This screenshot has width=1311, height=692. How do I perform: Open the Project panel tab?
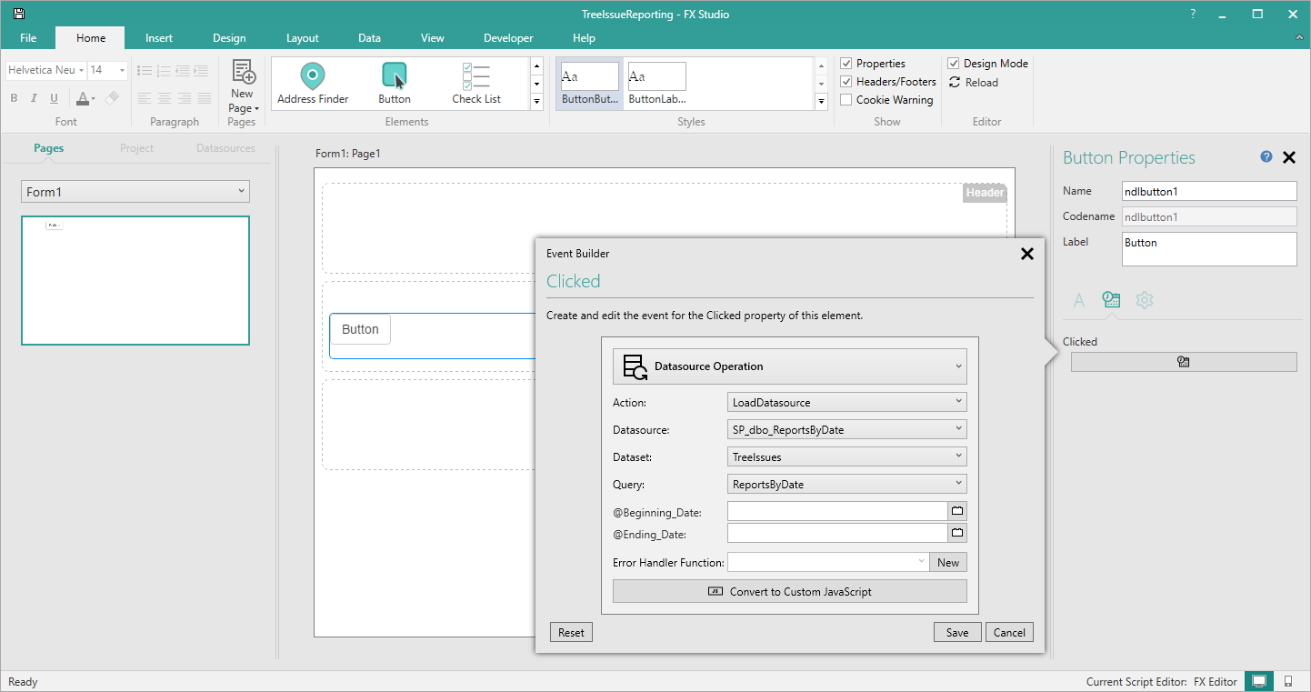[137, 148]
